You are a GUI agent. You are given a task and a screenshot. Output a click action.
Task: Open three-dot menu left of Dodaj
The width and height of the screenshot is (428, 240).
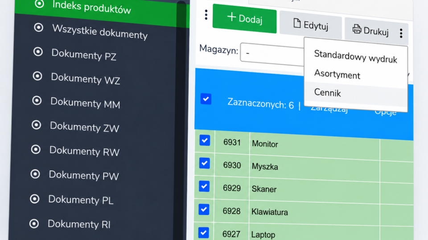(x=206, y=15)
